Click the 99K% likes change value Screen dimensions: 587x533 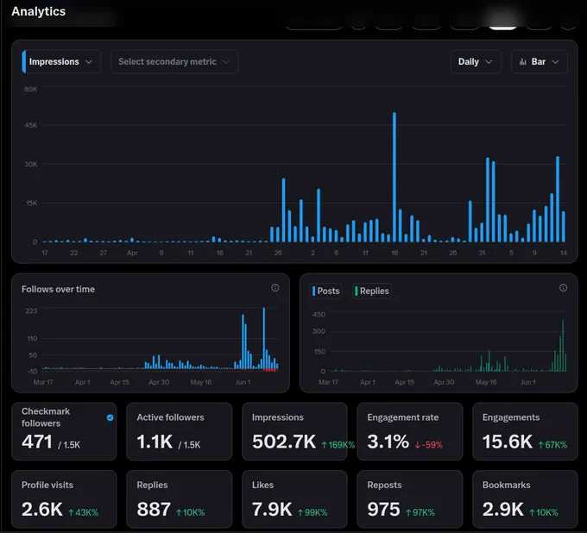click(x=312, y=512)
